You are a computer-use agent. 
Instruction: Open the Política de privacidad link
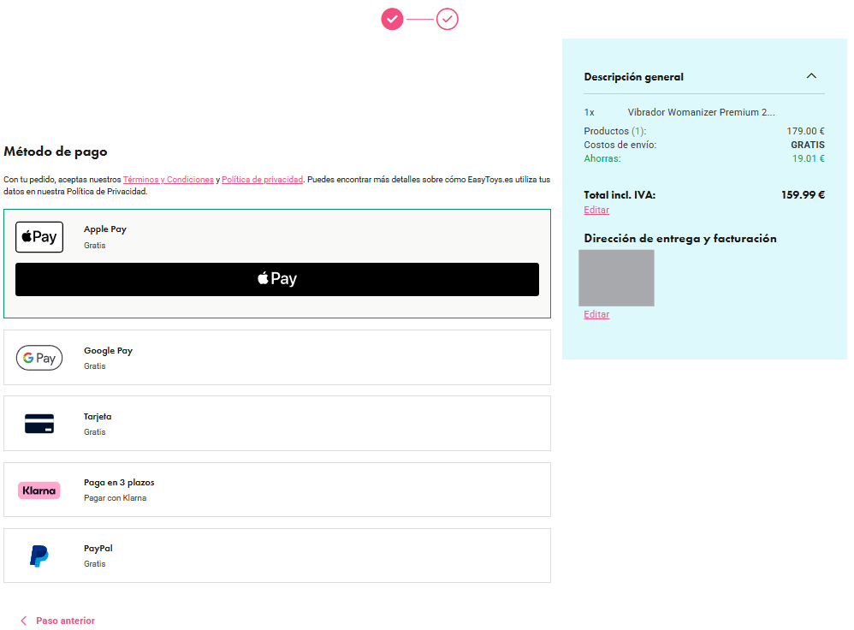pyautogui.click(x=262, y=179)
